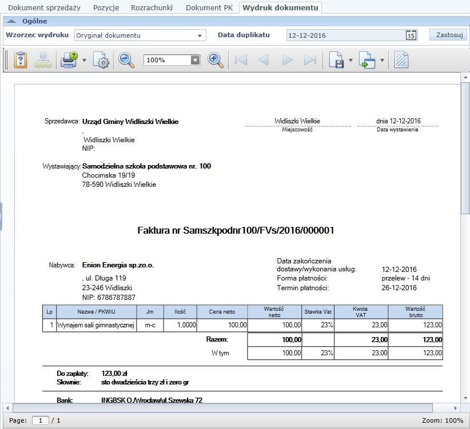The height and width of the screenshot is (429, 470).
Task: Toggle the document map tree icon
Action: 43,60
